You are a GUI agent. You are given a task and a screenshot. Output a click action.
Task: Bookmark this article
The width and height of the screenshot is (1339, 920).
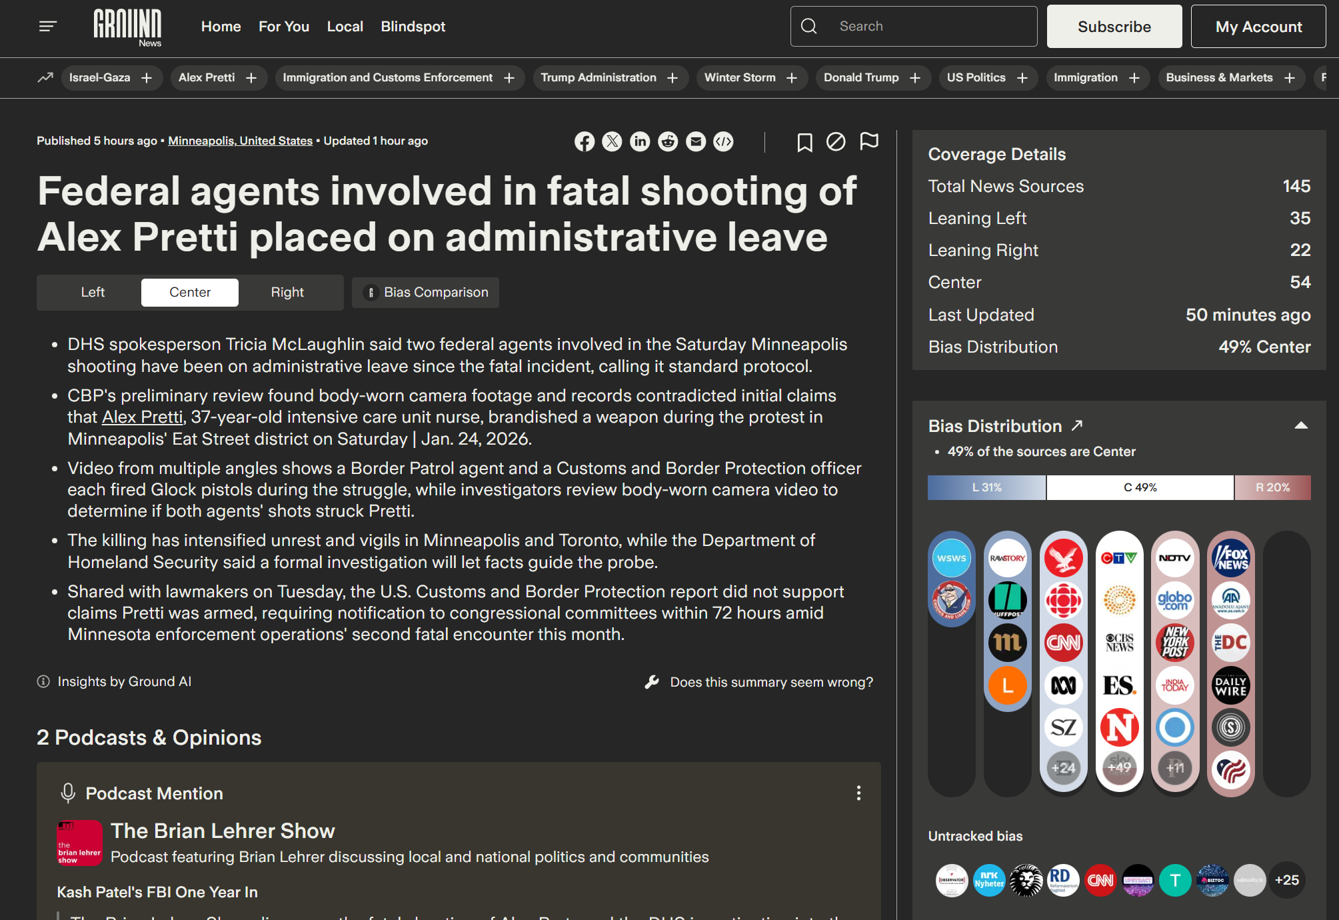point(804,142)
